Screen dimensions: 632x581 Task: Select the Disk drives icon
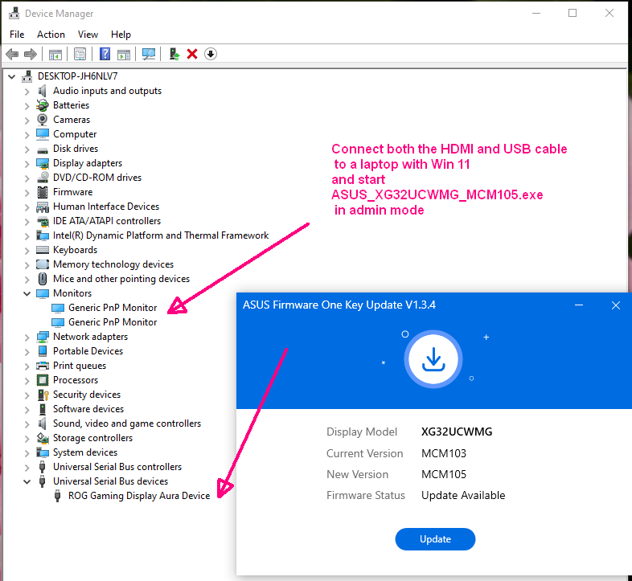(43, 150)
